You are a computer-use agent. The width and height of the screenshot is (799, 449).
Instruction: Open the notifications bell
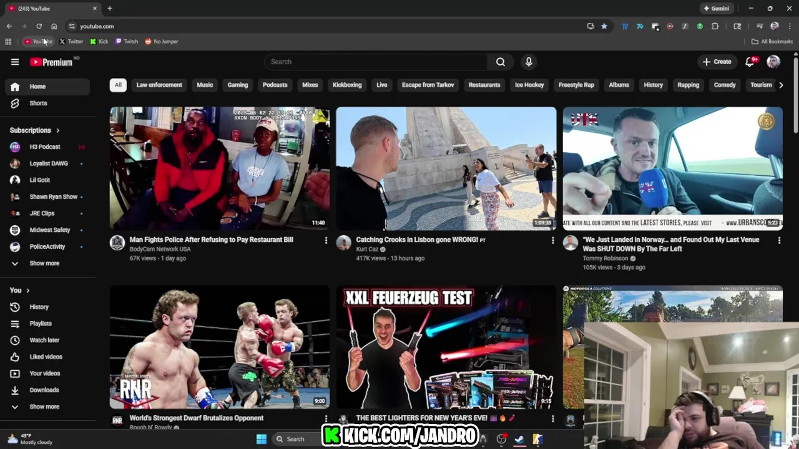[x=750, y=62]
